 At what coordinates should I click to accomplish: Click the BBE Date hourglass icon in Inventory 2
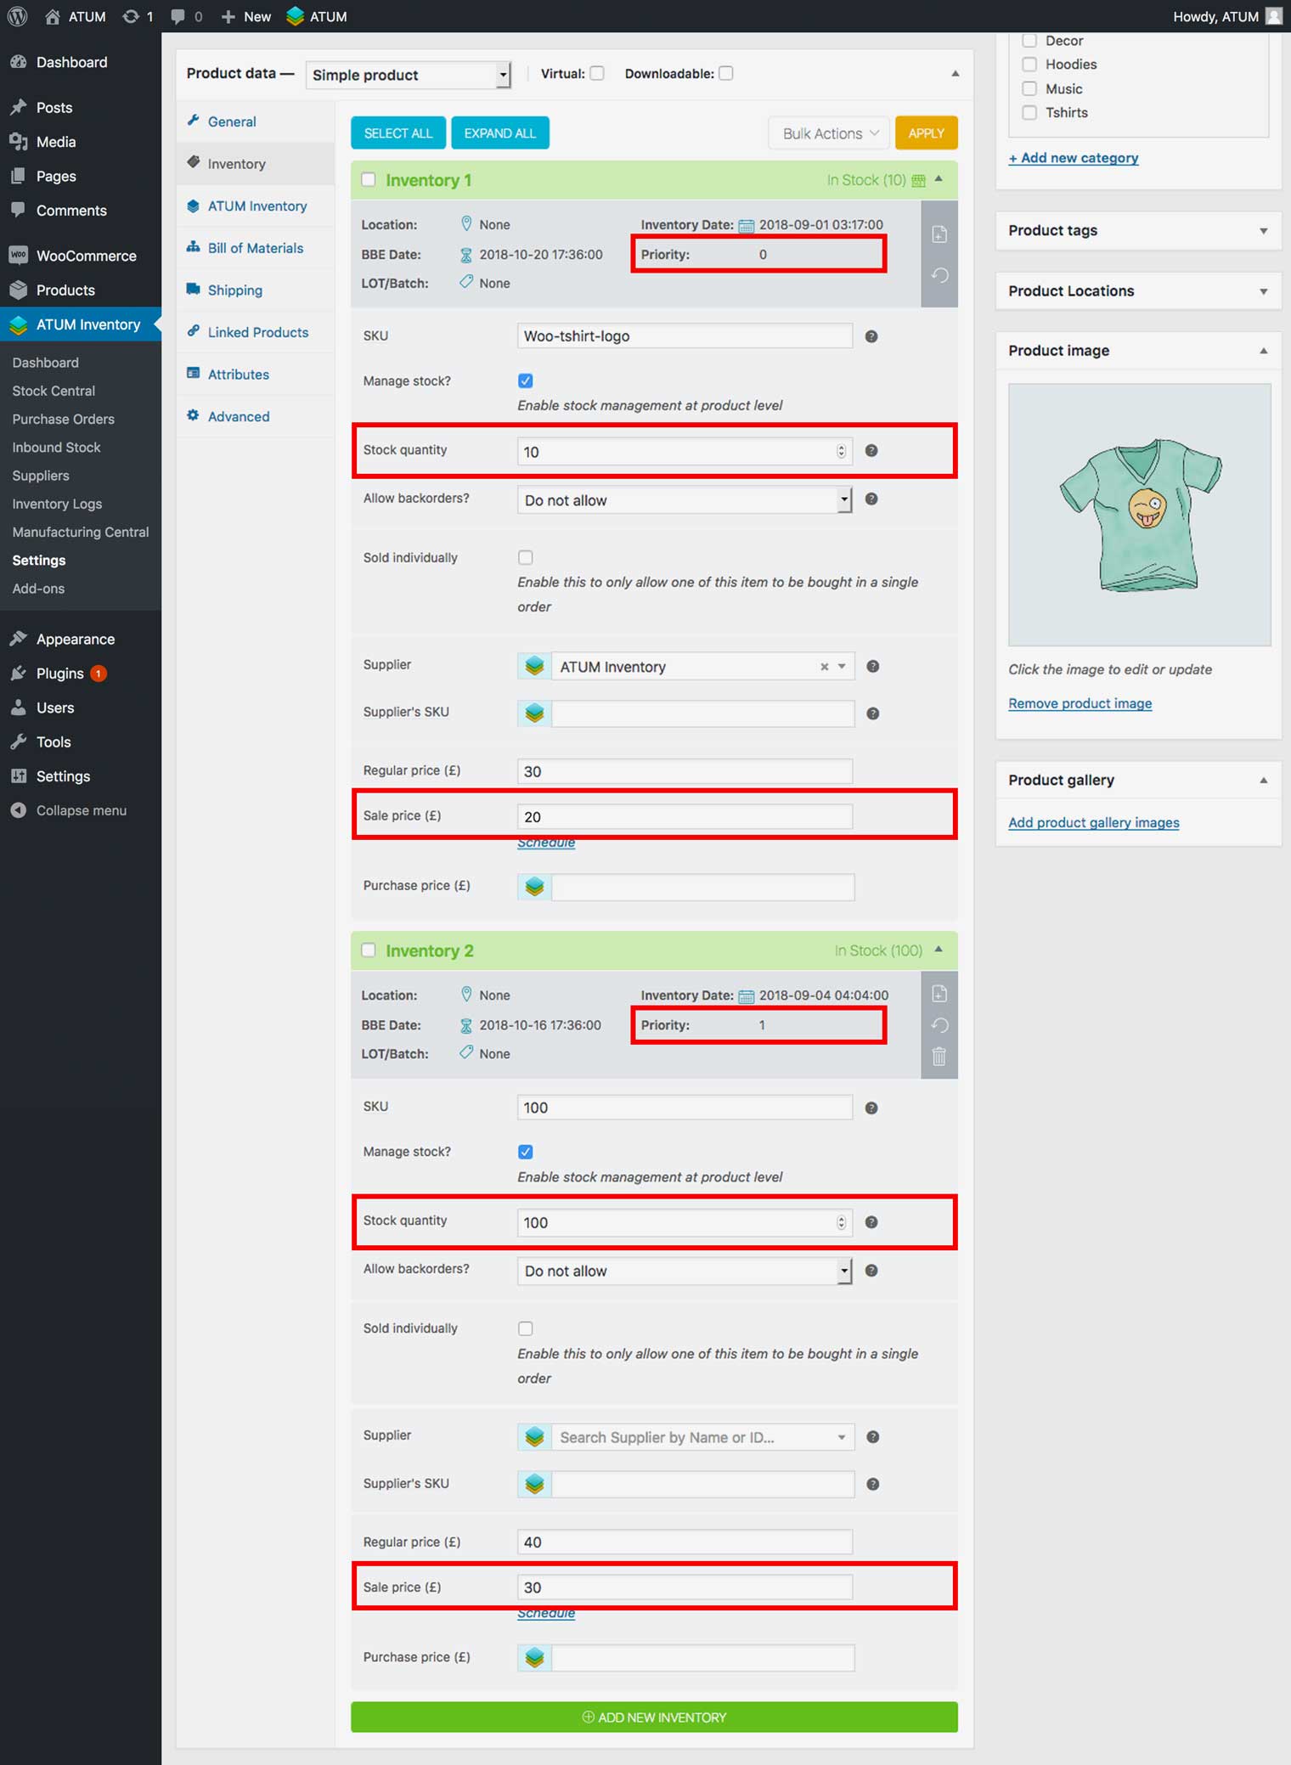pos(465,1026)
